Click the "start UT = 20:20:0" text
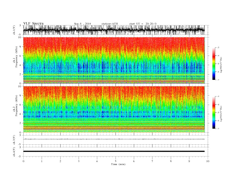Screen dimensions: 234x181 point(143,24)
